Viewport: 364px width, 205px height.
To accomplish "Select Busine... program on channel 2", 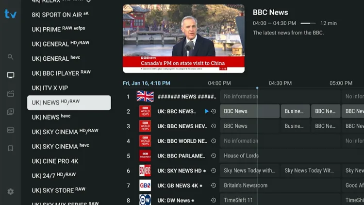I will 295,111.
